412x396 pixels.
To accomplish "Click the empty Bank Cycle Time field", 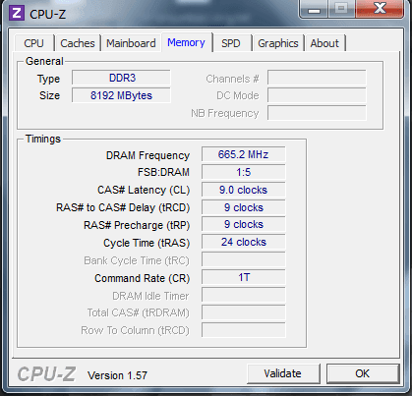I will coord(243,259).
